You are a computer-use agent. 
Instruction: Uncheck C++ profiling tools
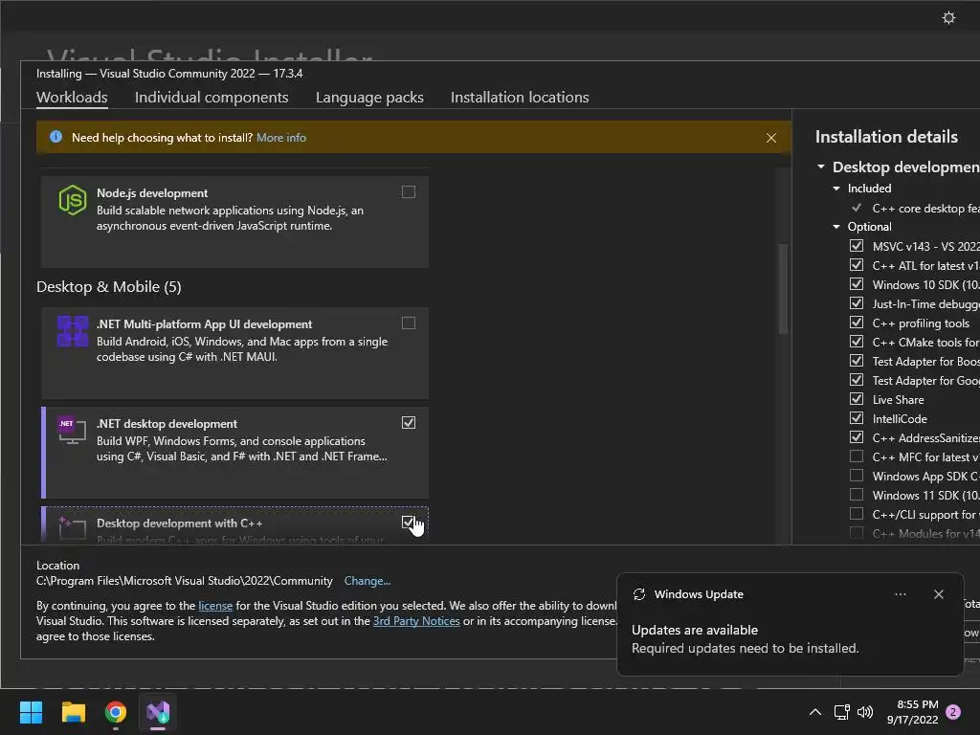pyautogui.click(x=857, y=323)
